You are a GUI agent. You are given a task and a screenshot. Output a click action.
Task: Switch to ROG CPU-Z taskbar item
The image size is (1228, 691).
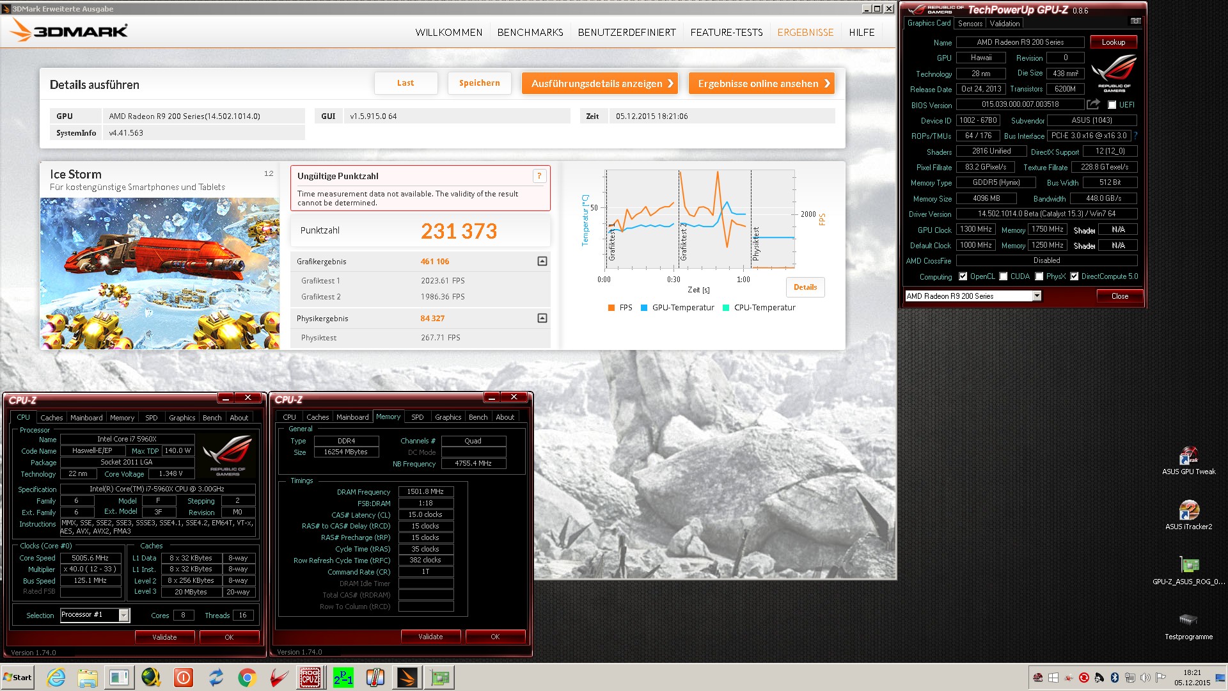click(310, 678)
